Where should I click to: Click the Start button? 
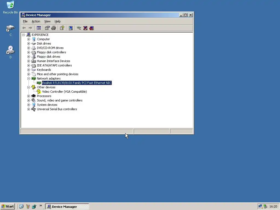[x=7, y=206]
